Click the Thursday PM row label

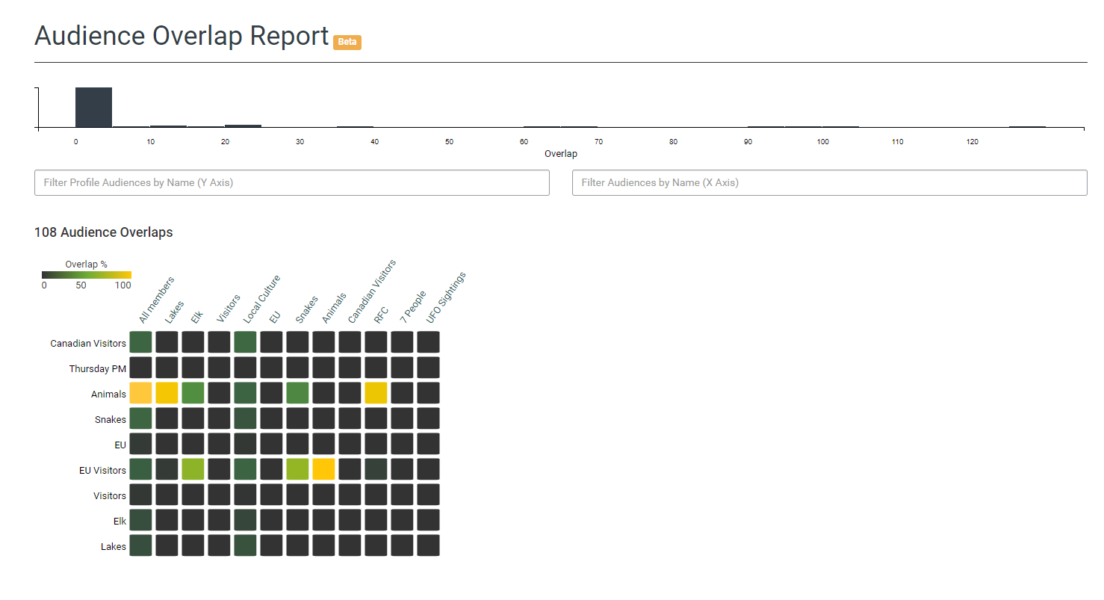point(97,368)
